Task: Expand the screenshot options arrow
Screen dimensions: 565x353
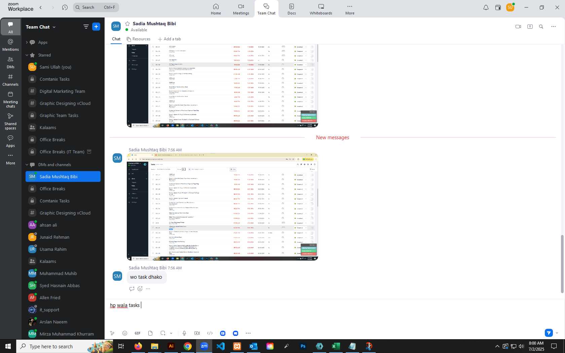Action: 171,333
